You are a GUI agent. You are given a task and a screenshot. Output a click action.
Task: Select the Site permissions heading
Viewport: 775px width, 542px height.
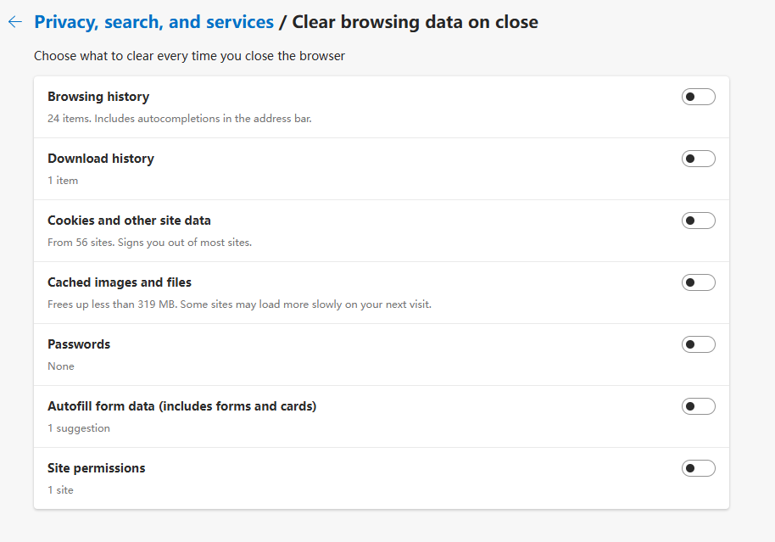tap(97, 468)
